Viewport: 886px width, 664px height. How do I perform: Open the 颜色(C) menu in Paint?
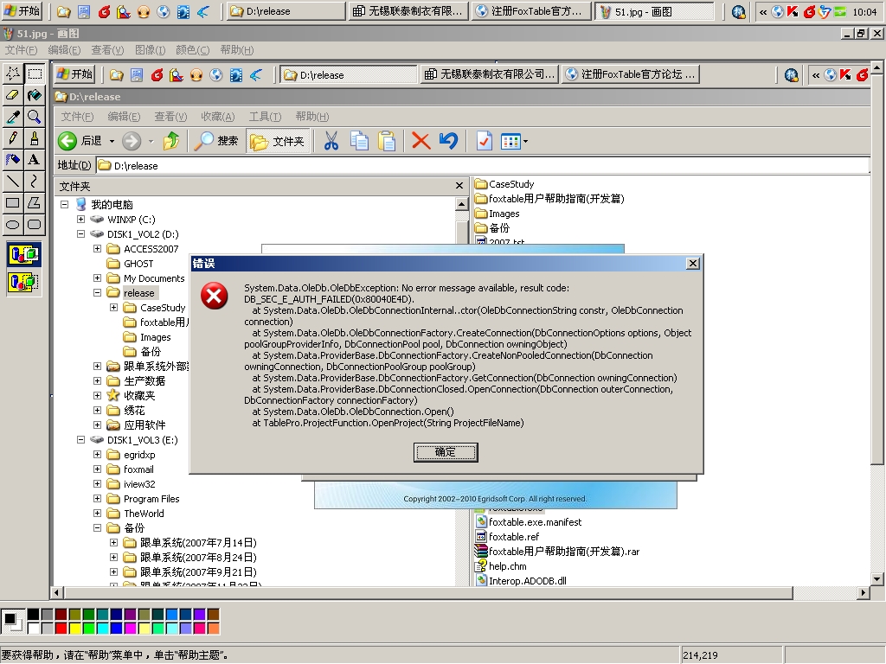click(x=191, y=50)
